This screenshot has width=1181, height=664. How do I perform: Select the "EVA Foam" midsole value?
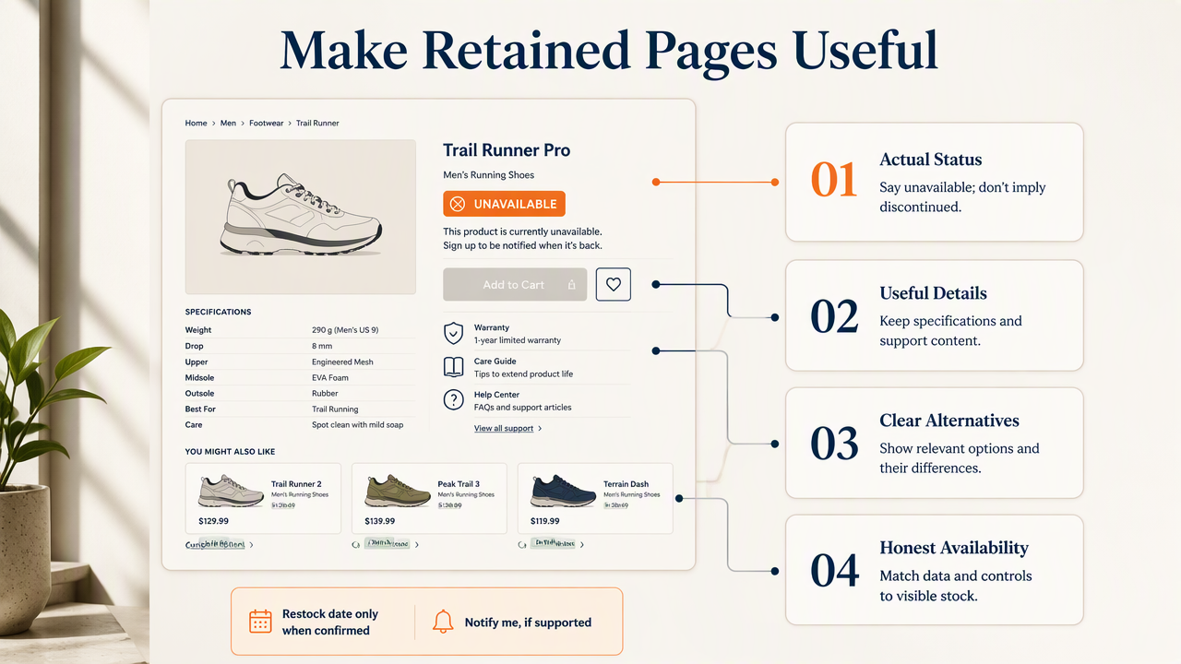[330, 378]
